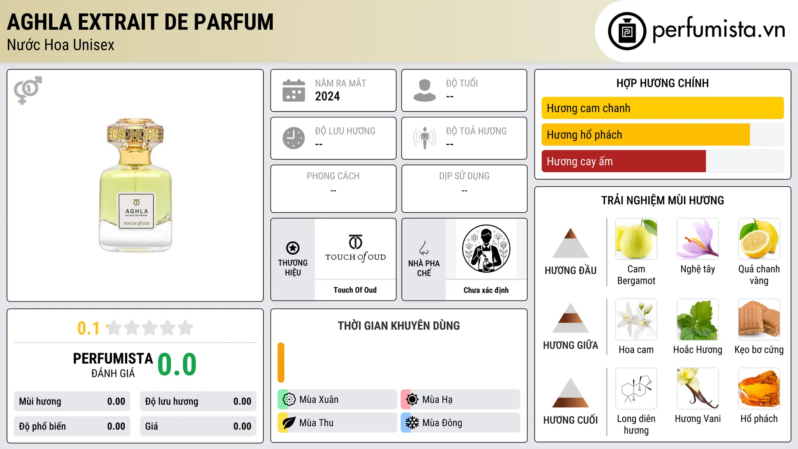Click the Chưa xác định perfumer label

pyautogui.click(x=486, y=290)
